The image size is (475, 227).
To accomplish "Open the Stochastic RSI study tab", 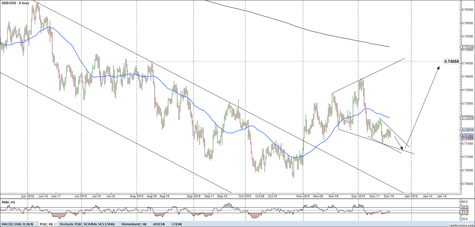I will tap(87, 224).
